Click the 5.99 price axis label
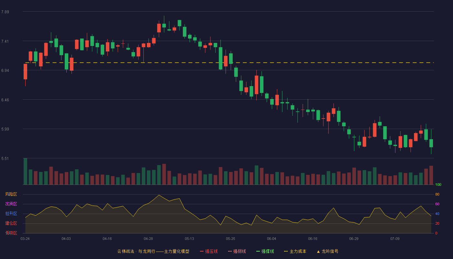Image resolution: width=453 pixels, height=259 pixels. [x=5, y=129]
